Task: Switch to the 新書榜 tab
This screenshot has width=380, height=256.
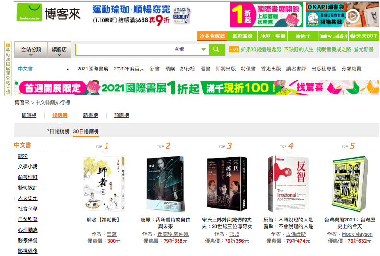Action: click(x=91, y=115)
